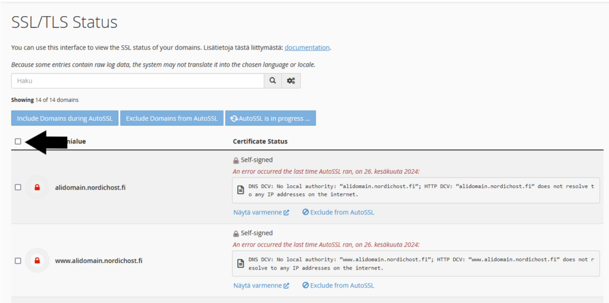
Task: Click log document icon in first error message
Action: point(240,190)
